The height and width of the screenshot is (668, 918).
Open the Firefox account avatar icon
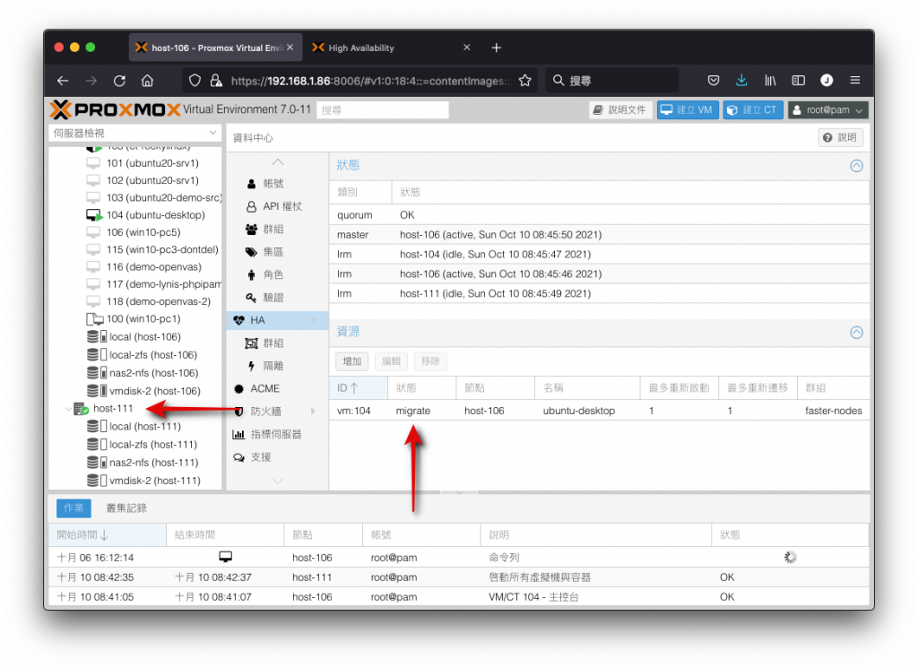pos(827,80)
